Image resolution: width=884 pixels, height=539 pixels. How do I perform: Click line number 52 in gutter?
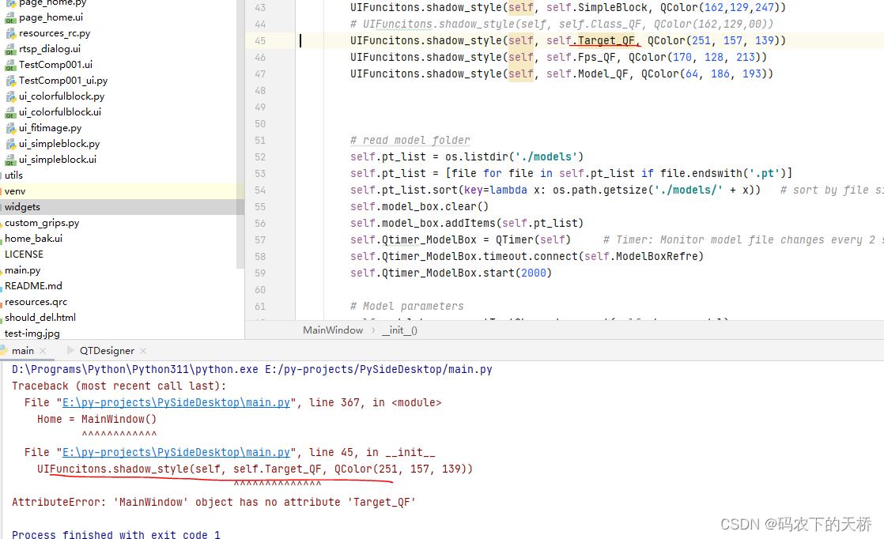(260, 157)
